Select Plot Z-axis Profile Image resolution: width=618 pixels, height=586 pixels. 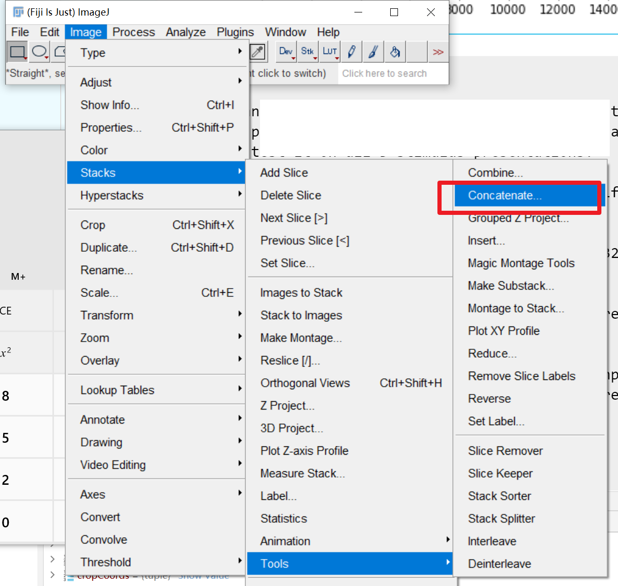[x=350, y=451]
